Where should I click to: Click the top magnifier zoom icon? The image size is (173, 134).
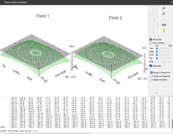pos(164,8)
